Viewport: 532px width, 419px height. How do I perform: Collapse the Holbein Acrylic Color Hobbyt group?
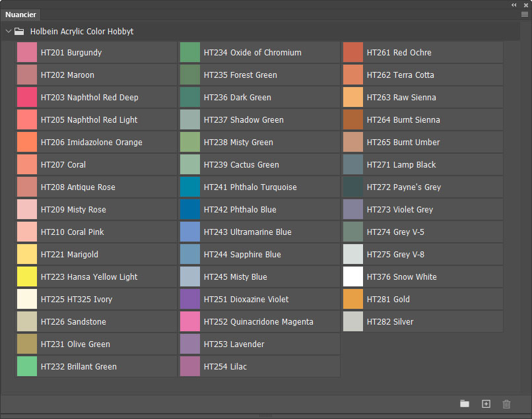[9, 31]
